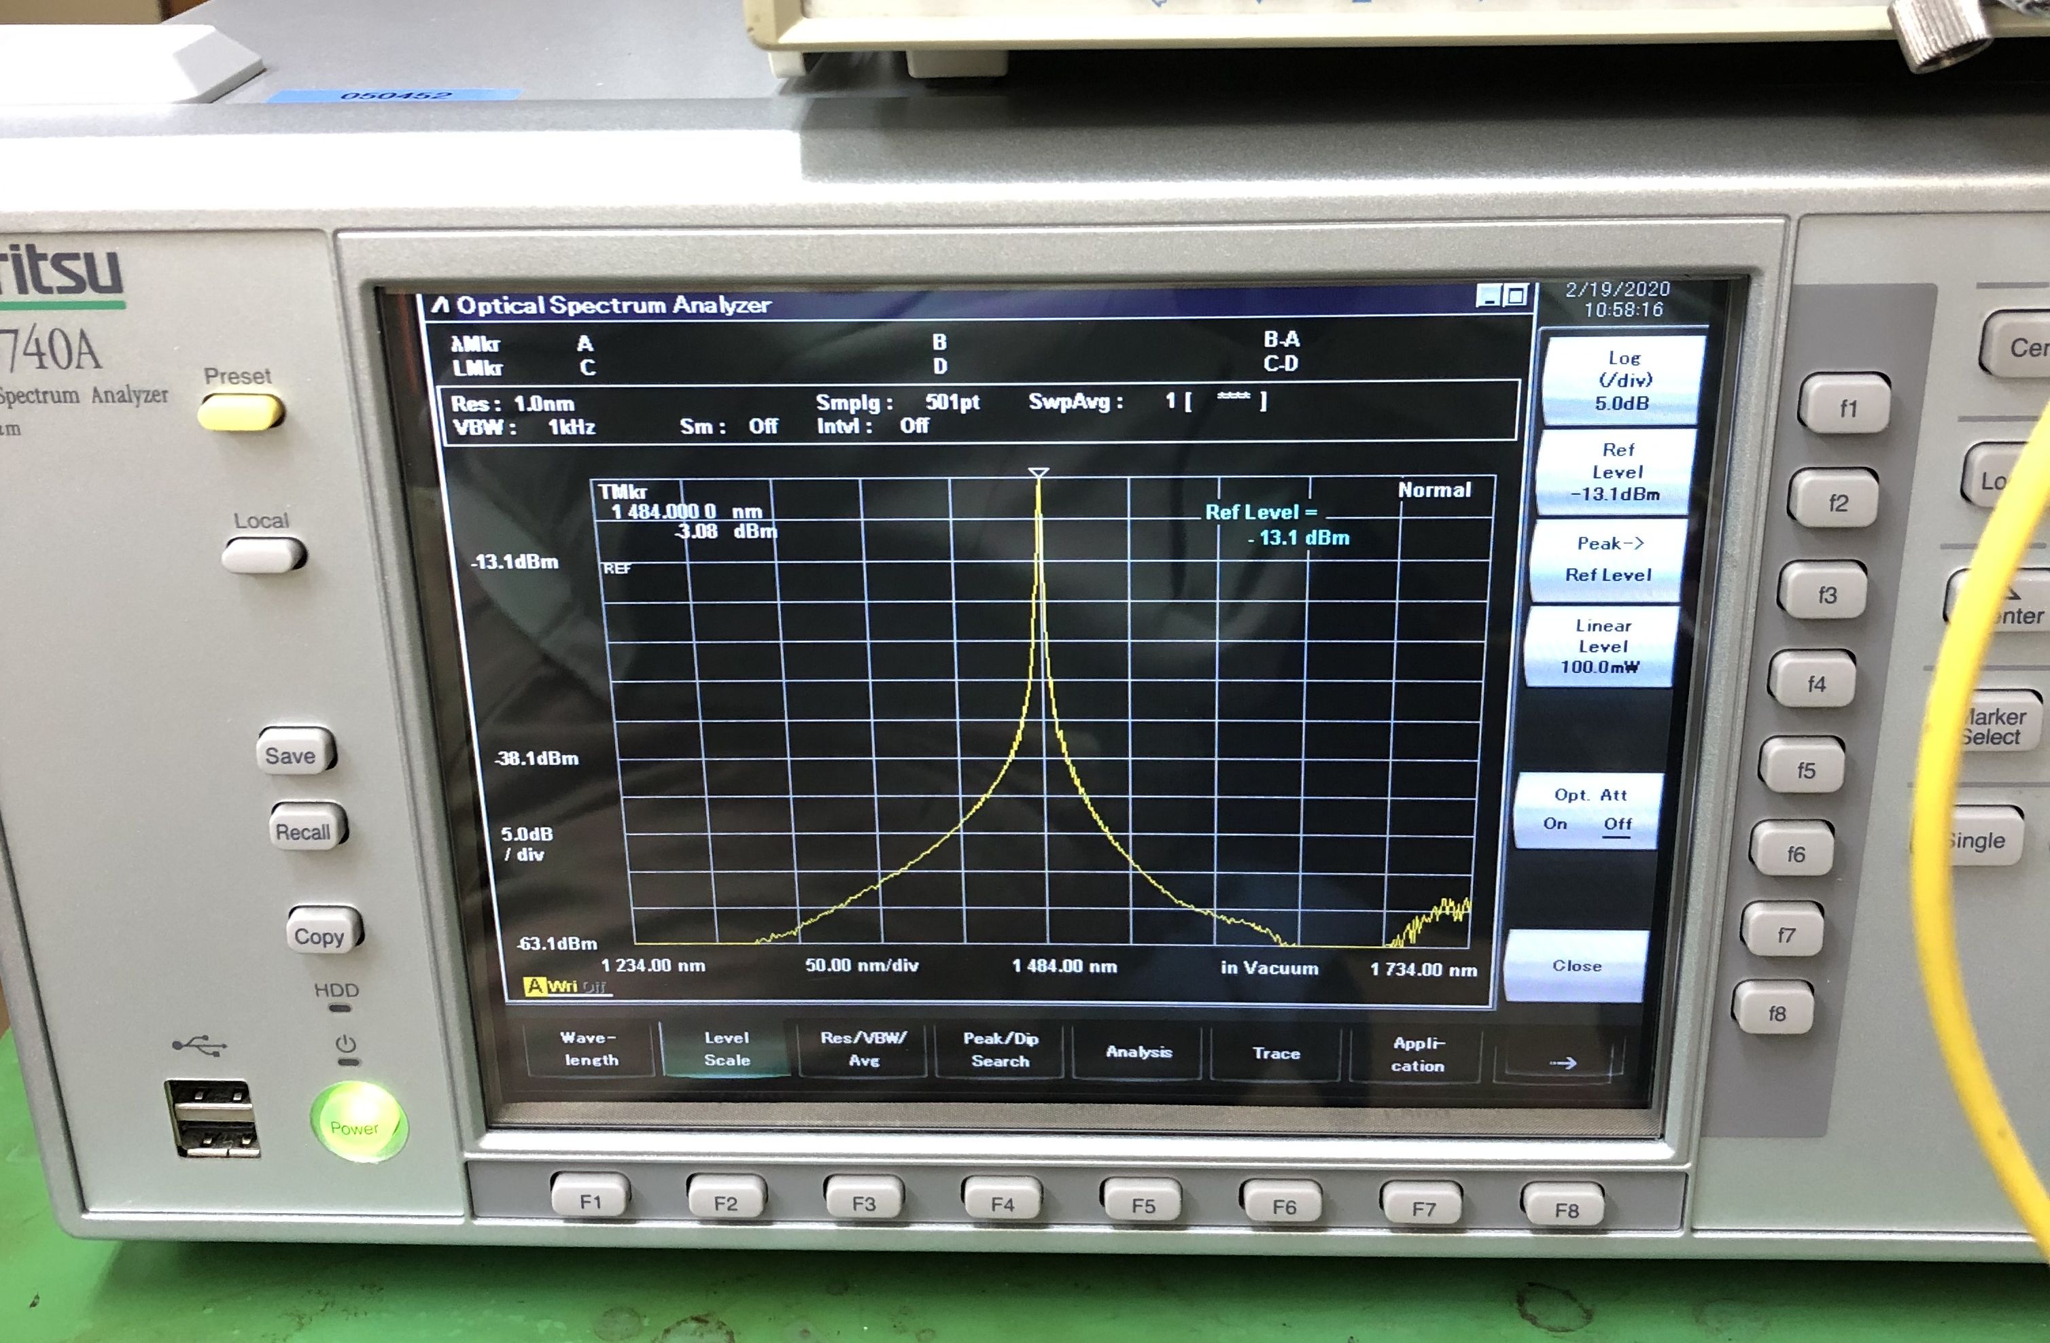Close the Level Scale side menu
The image size is (2050, 1343).
(x=1576, y=966)
